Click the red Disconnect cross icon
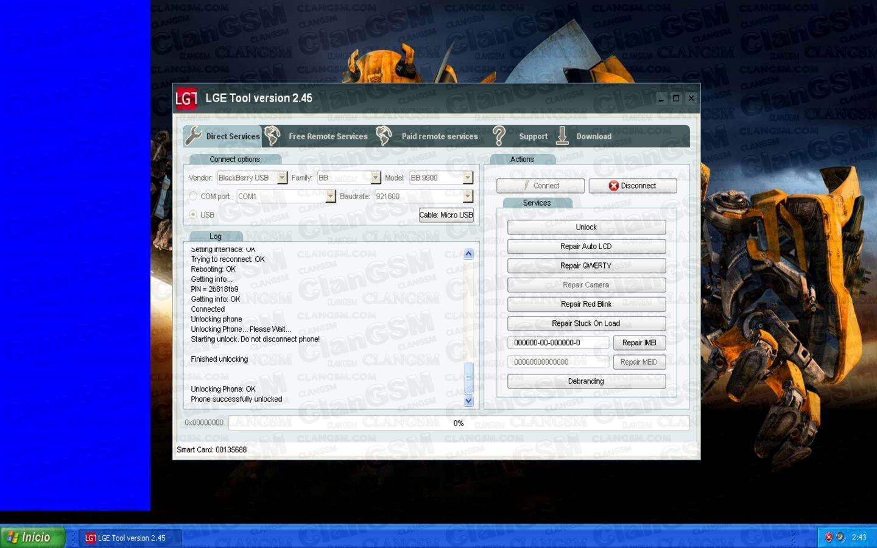The image size is (877, 548). click(x=613, y=186)
